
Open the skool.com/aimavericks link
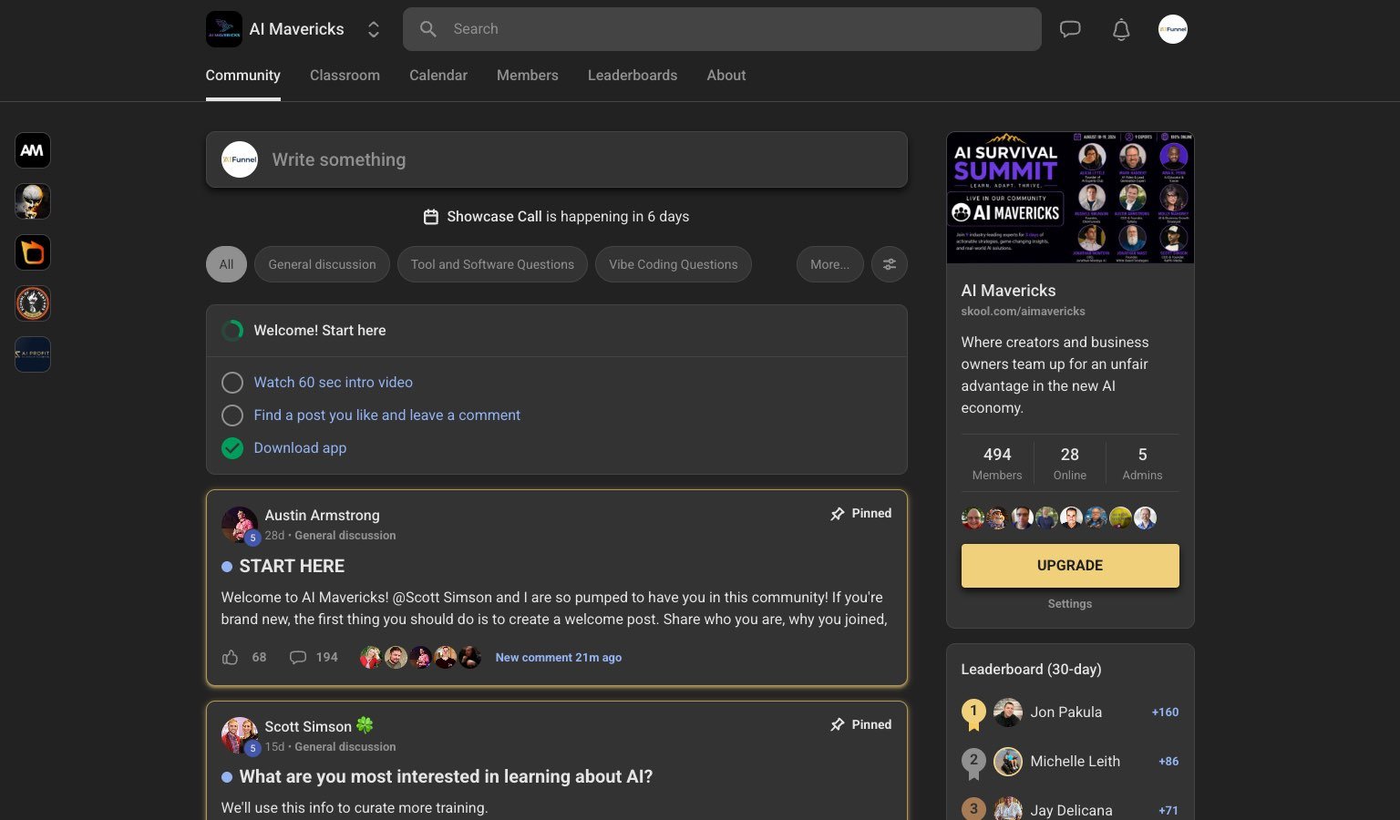click(x=1023, y=312)
